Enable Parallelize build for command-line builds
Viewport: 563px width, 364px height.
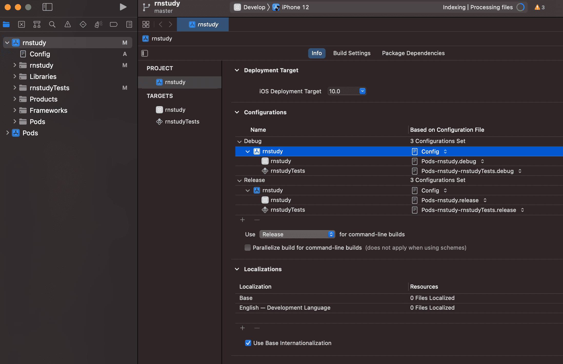(248, 248)
